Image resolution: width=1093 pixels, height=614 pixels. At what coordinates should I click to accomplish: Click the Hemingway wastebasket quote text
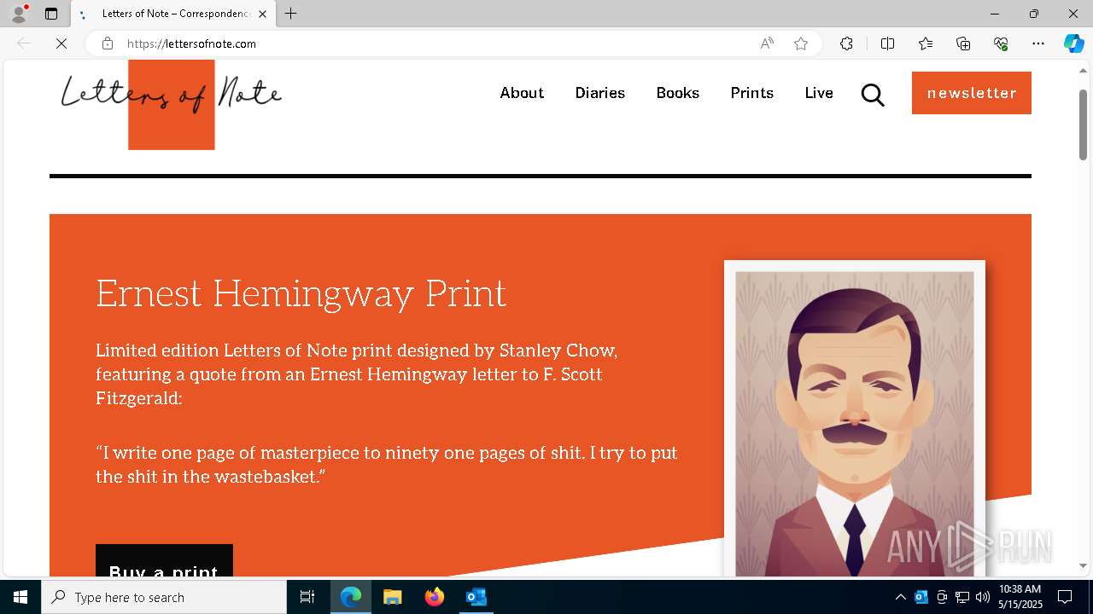(387, 465)
